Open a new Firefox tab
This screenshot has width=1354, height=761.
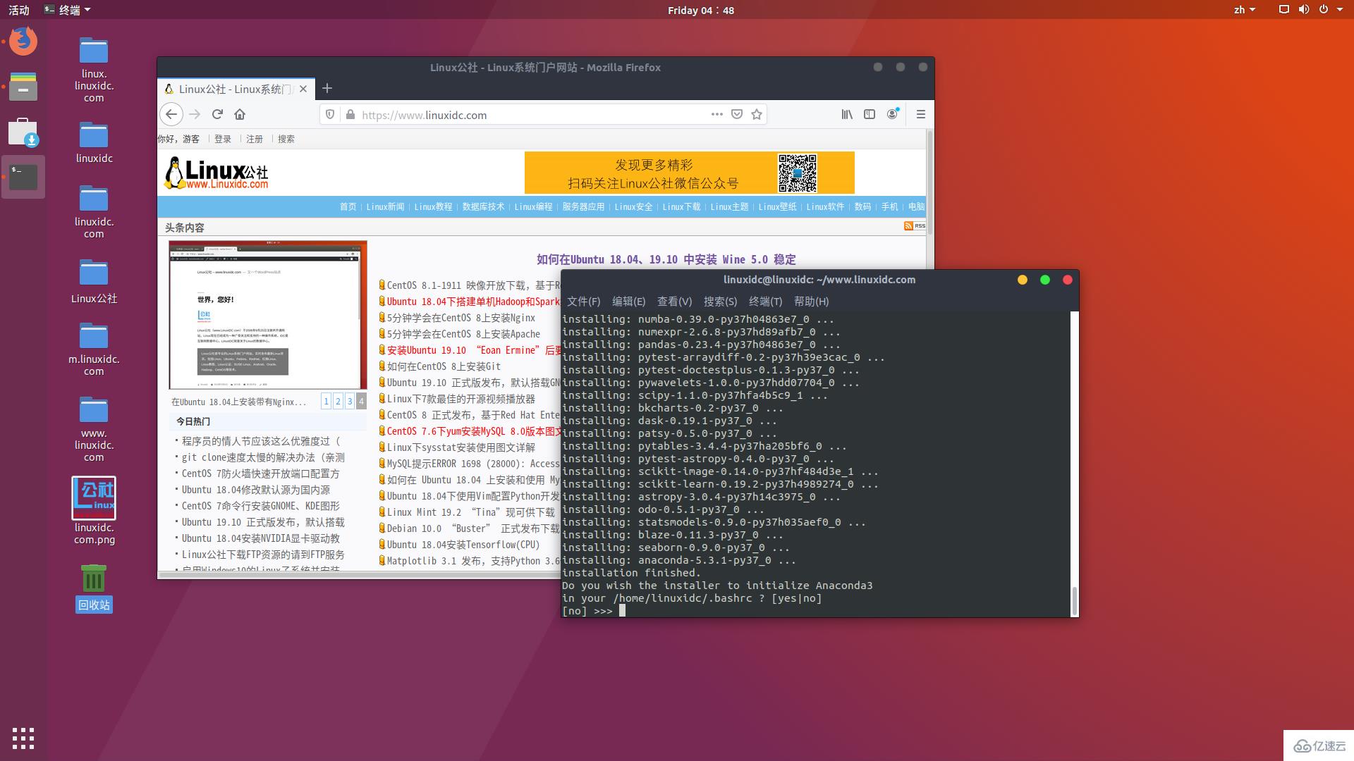tap(327, 88)
